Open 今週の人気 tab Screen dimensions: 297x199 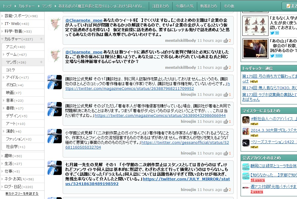point(184,6)
